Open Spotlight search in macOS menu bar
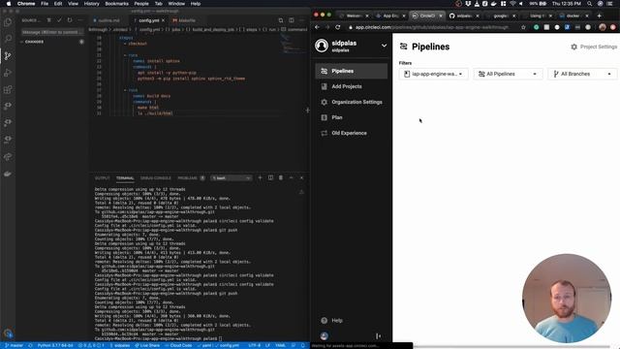 coord(589,4)
